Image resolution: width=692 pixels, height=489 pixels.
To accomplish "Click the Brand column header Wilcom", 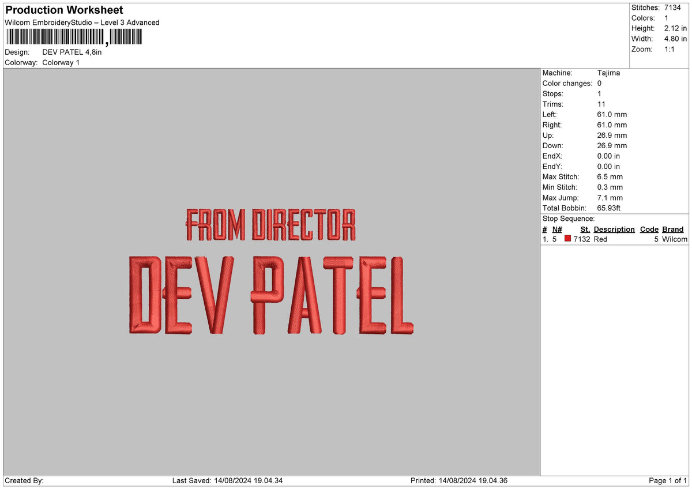I will [672, 229].
